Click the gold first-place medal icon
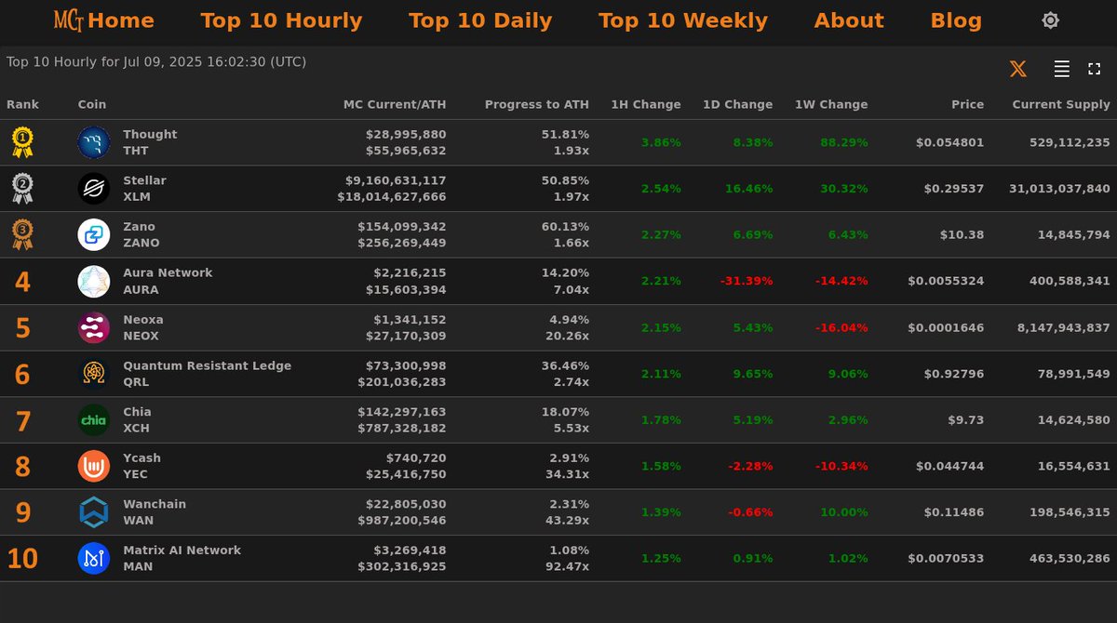 pyautogui.click(x=23, y=141)
